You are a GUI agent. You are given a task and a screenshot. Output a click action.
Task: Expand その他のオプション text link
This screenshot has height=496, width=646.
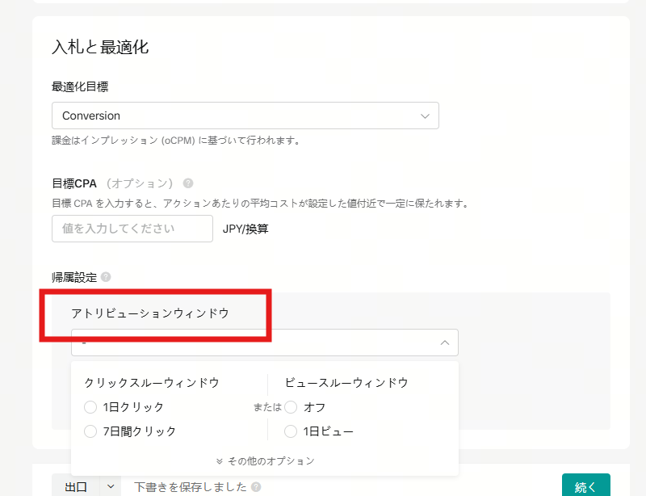[271, 461]
